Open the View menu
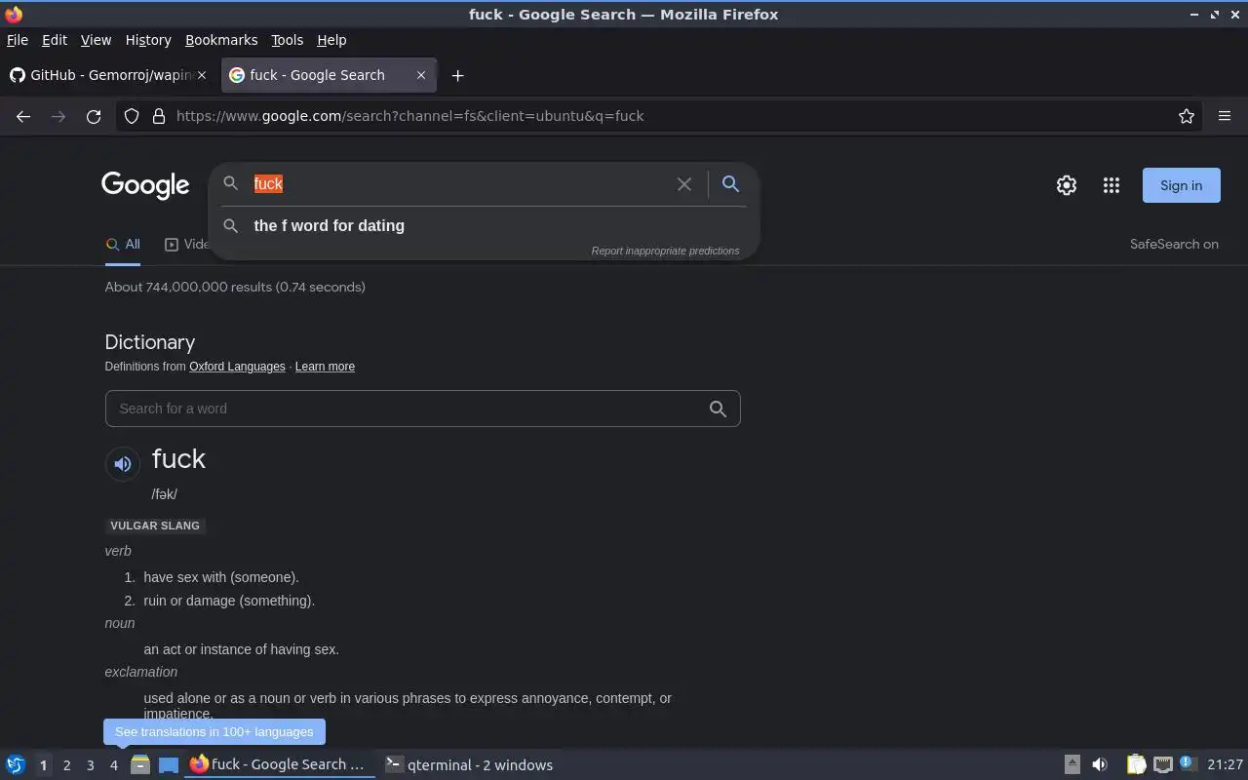The height and width of the screenshot is (780, 1248). (96, 40)
